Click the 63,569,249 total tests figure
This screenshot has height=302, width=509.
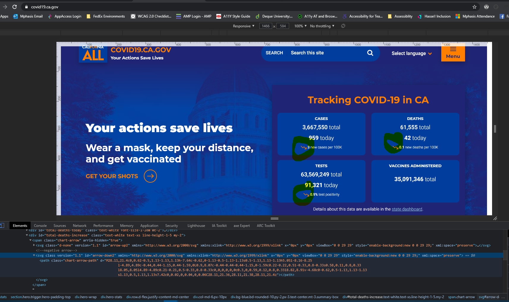(x=321, y=175)
